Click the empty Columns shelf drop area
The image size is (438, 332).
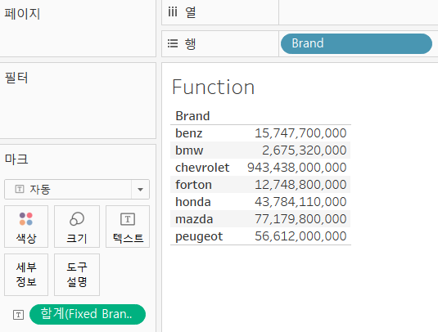[358, 12]
